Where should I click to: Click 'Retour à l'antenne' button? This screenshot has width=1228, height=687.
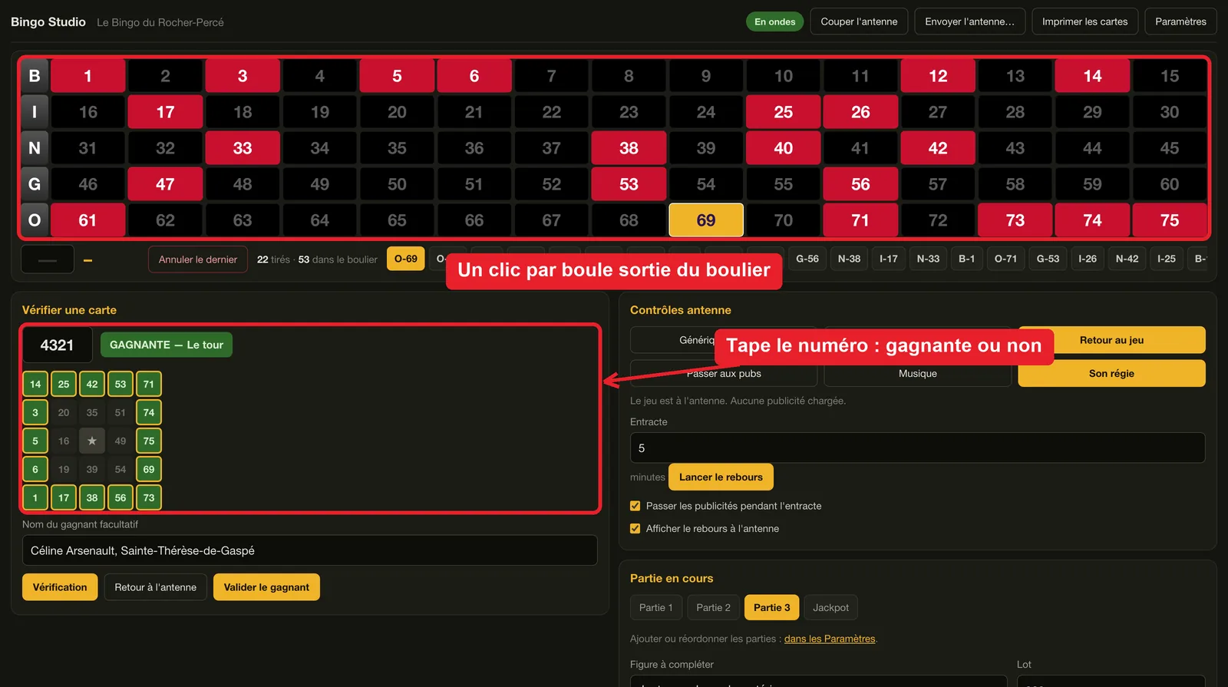[156, 587]
